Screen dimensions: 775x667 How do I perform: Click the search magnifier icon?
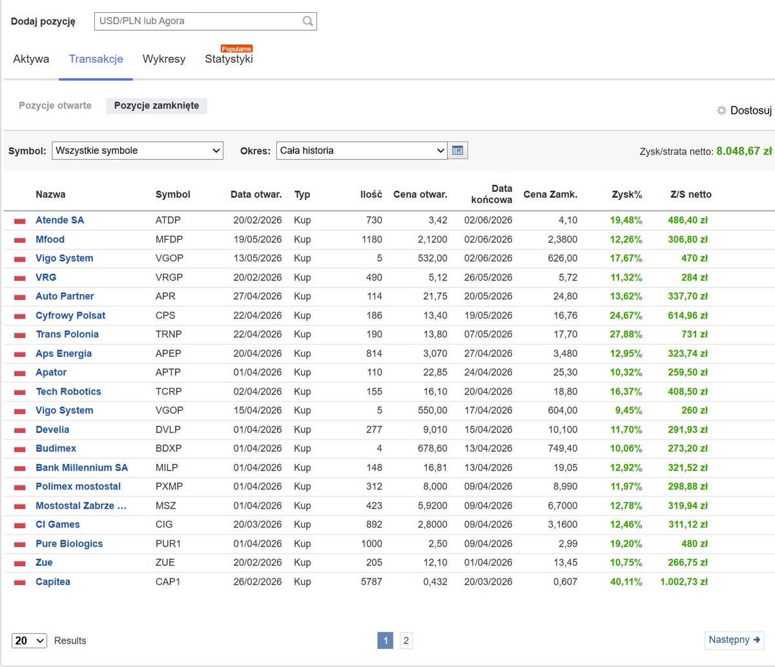tap(308, 21)
